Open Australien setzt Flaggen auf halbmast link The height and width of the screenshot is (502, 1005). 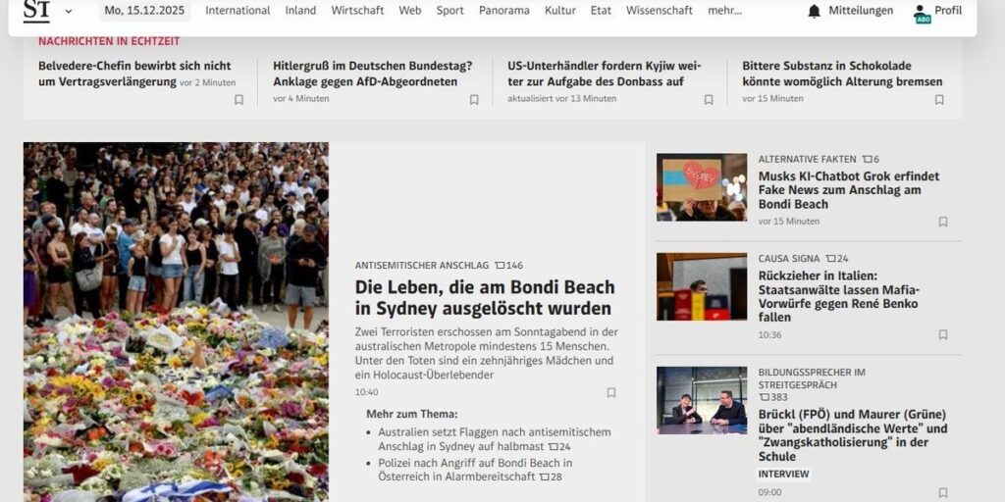495,439
